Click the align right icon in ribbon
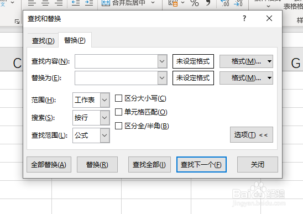 [x=59, y=3]
